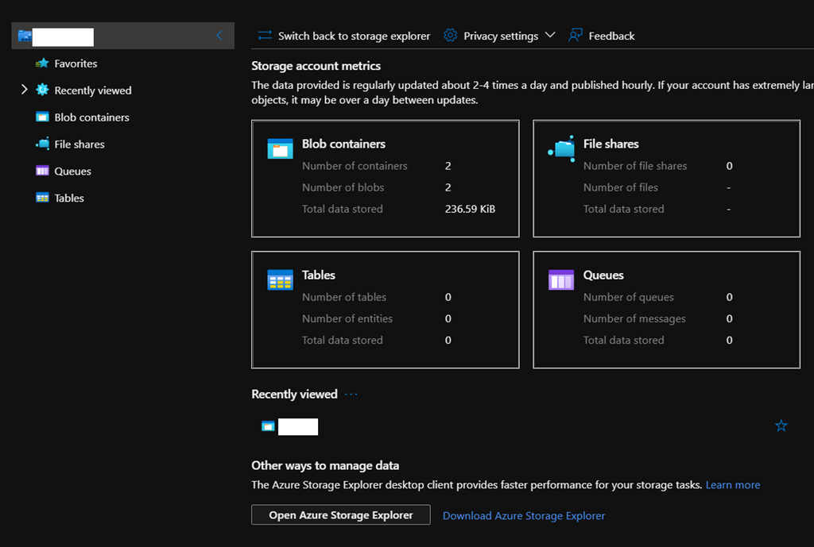
Task: Collapse the sidebar navigation panel
Action: (x=219, y=36)
